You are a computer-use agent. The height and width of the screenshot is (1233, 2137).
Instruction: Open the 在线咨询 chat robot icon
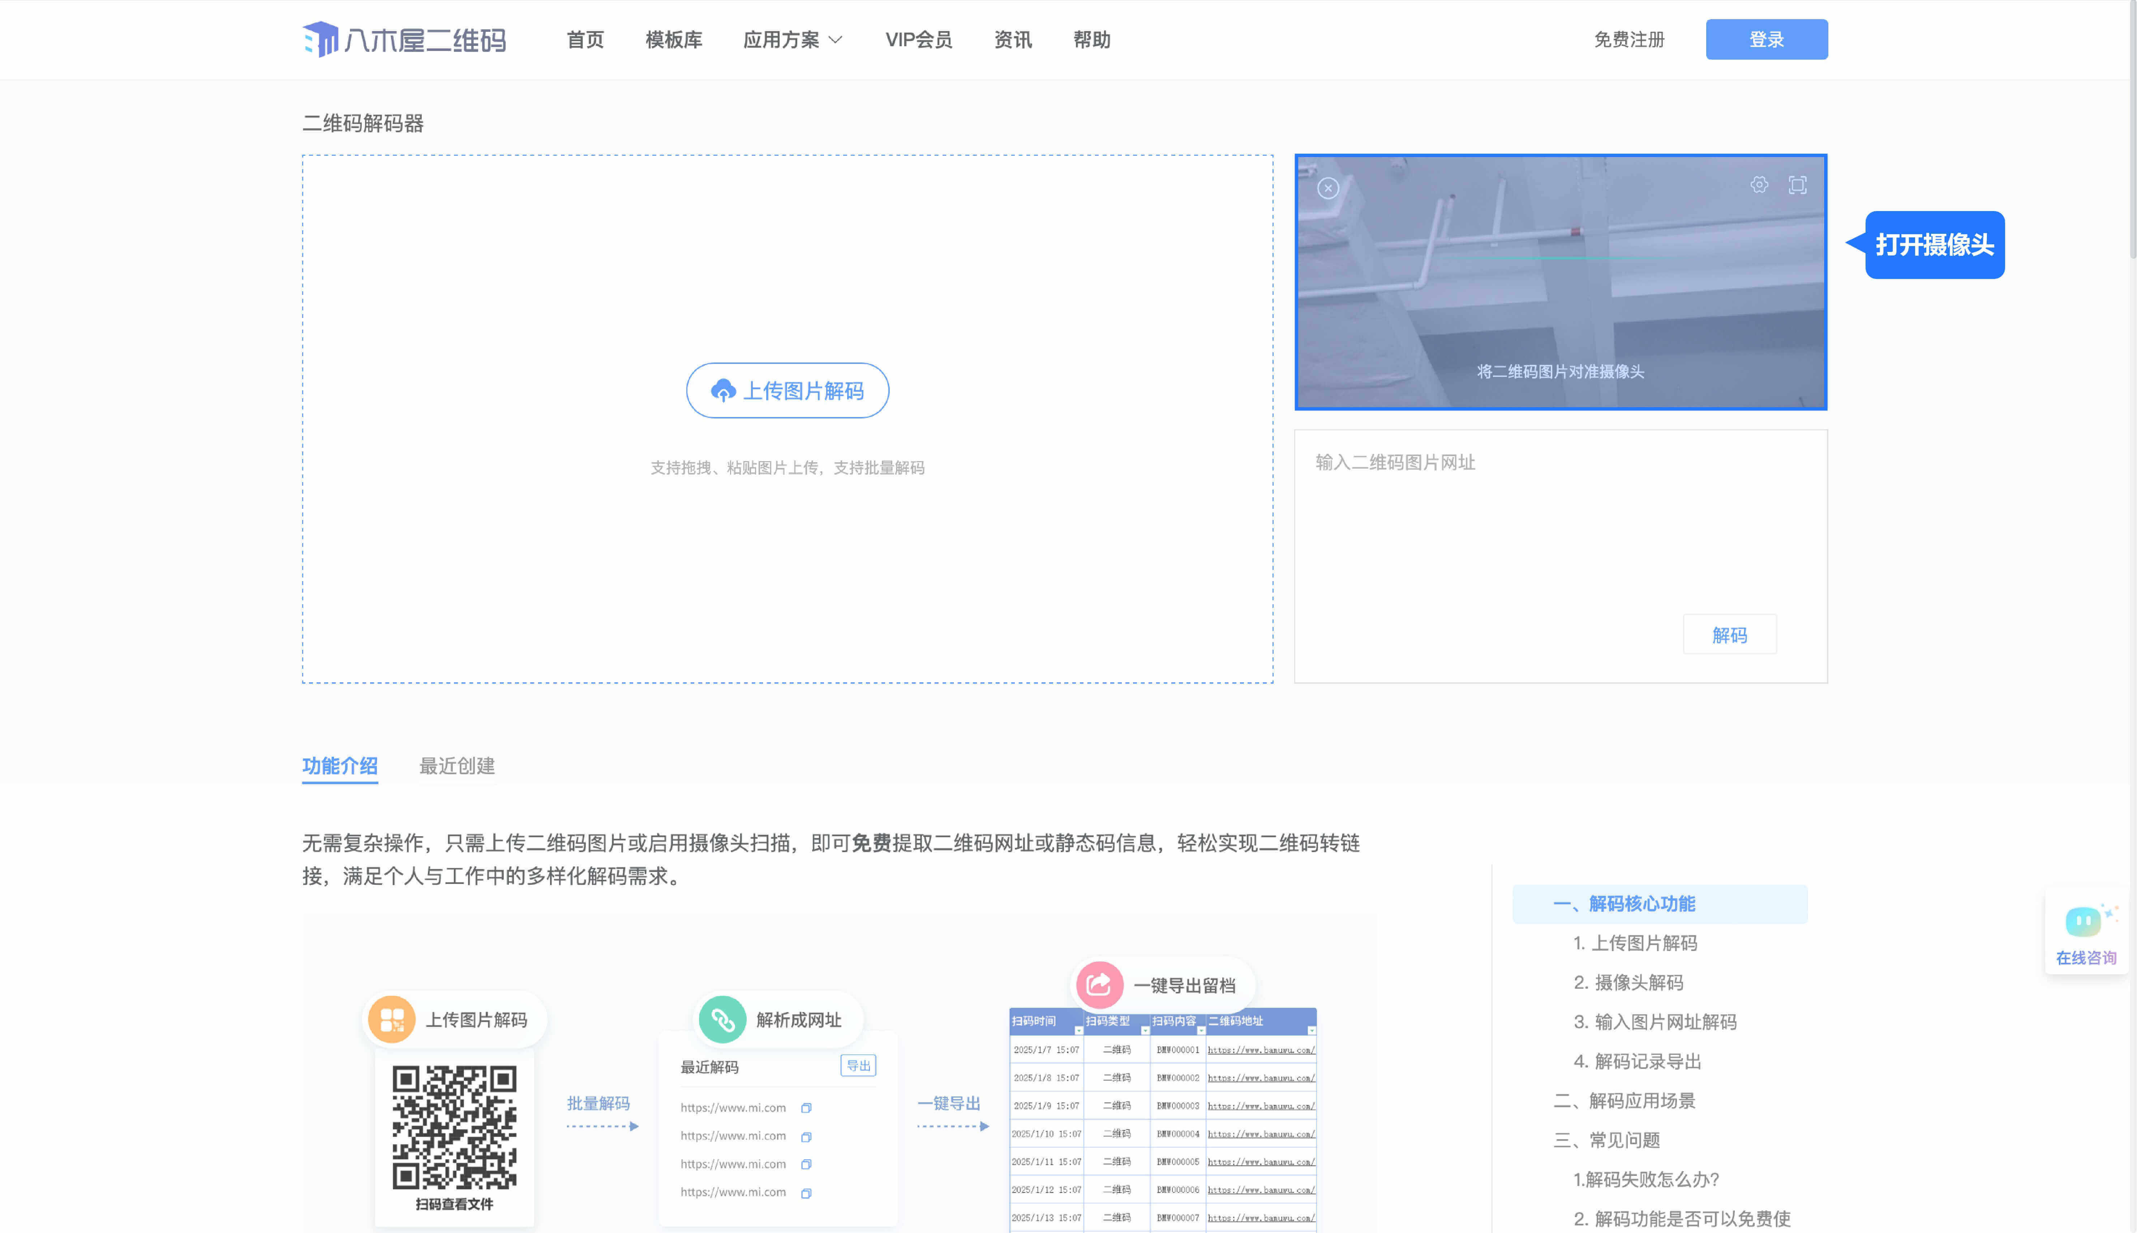[x=2084, y=921]
